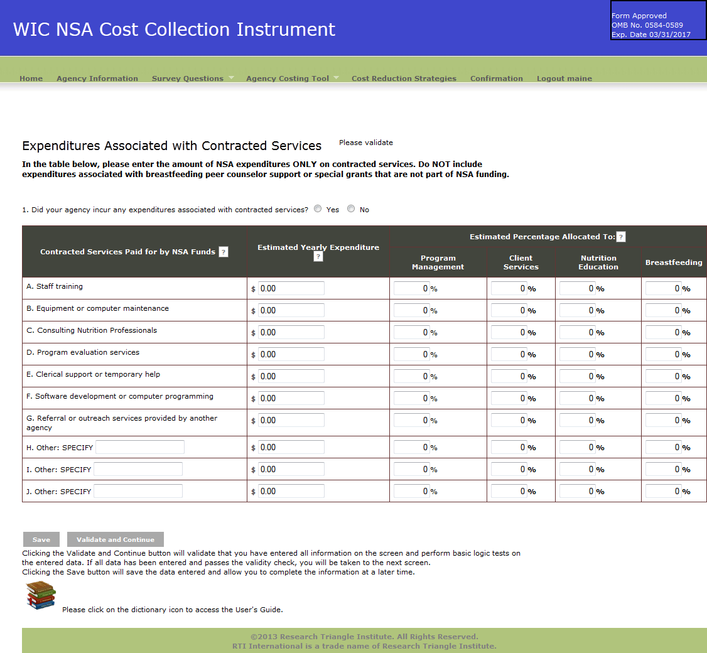707x653 pixels.
Task: Click Program evaluation Client Services percent field
Action: coord(509,355)
